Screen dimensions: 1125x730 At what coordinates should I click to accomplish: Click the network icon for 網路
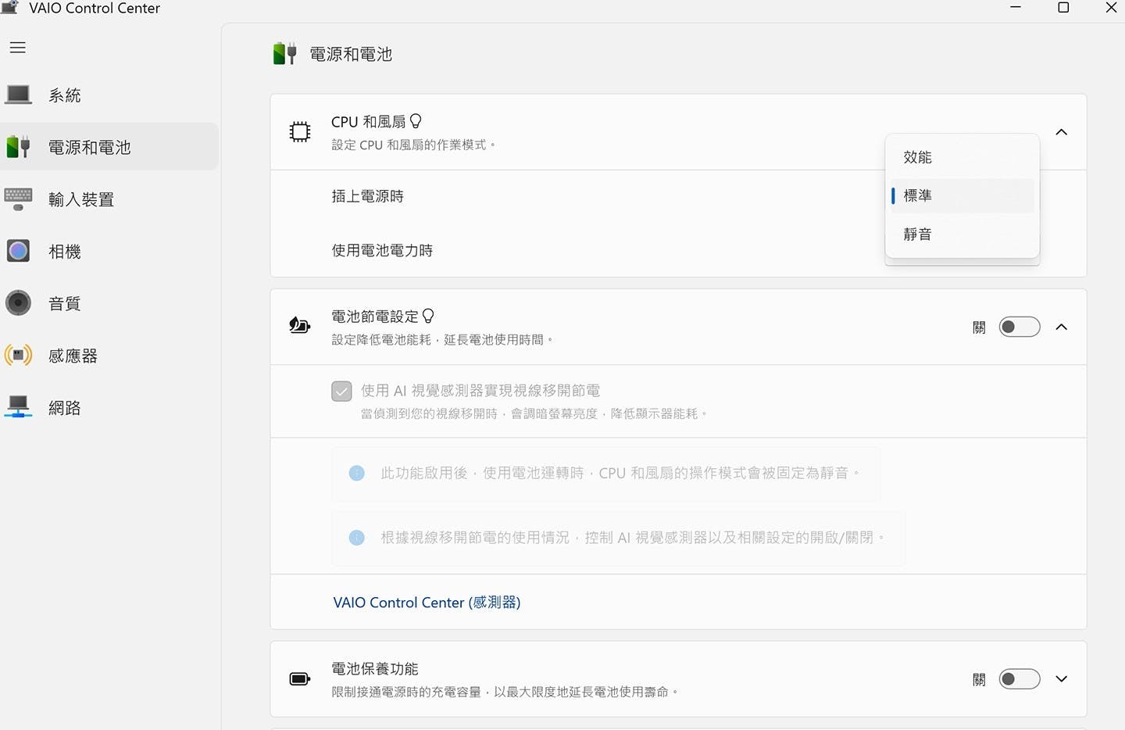tap(18, 407)
